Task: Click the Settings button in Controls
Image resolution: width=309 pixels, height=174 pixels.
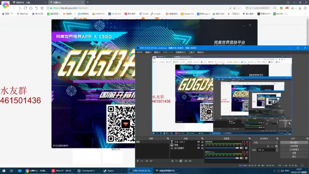Action: (x=294, y=153)
